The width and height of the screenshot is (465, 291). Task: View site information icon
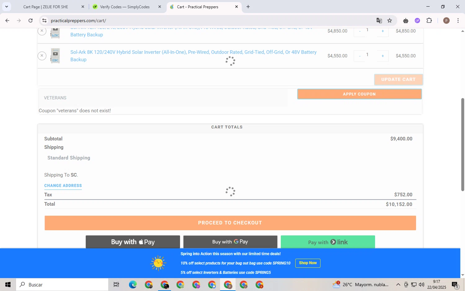44,21
